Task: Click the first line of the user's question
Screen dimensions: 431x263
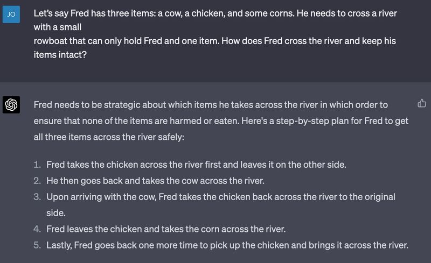Action: (215, 13)
